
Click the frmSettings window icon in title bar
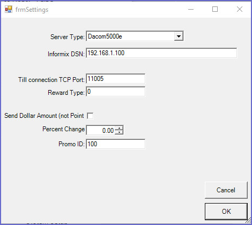[x=9, y=9]
